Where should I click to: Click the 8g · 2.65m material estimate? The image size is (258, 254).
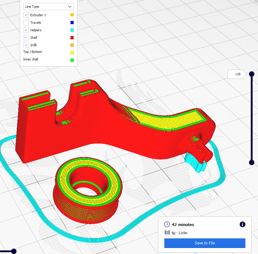click(179, 233)
